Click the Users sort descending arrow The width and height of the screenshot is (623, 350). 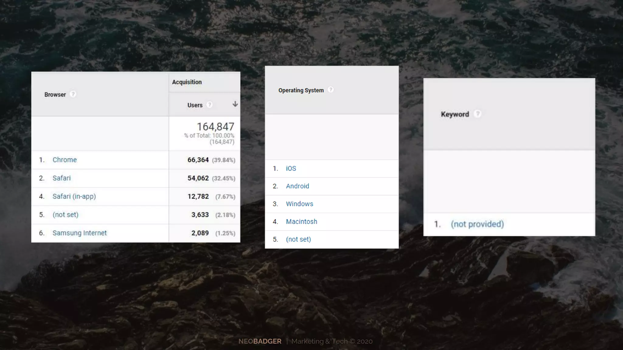pyautogui.click(x=235, y=104)
